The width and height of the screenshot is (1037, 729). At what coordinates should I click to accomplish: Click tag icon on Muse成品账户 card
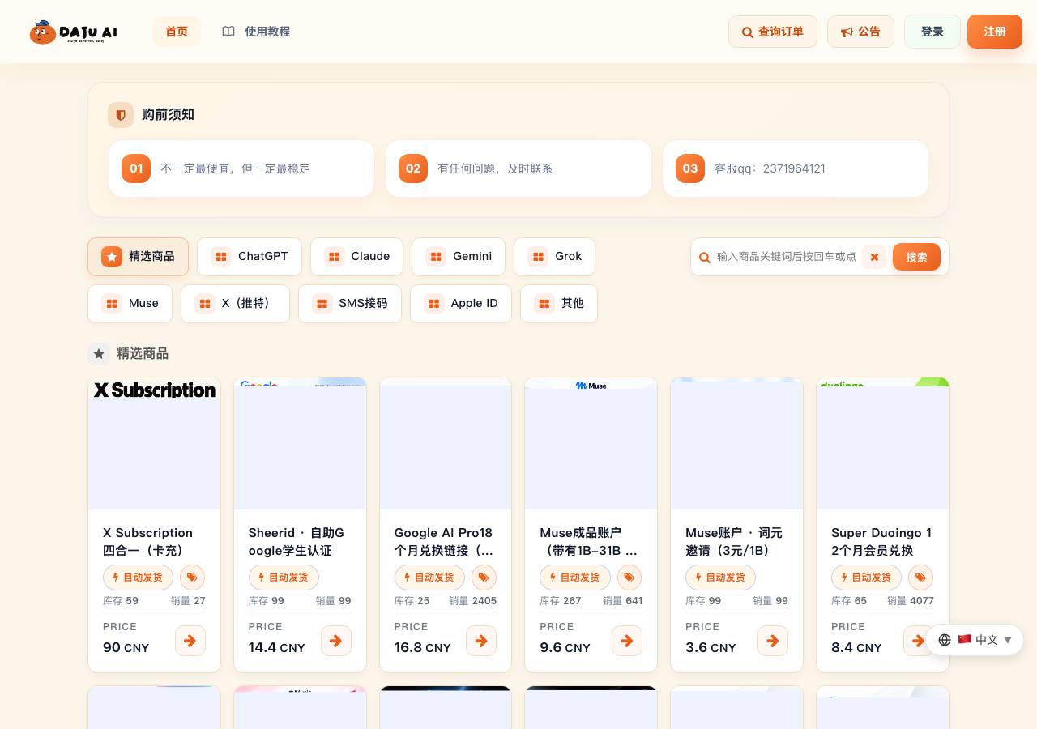(629, 578)
